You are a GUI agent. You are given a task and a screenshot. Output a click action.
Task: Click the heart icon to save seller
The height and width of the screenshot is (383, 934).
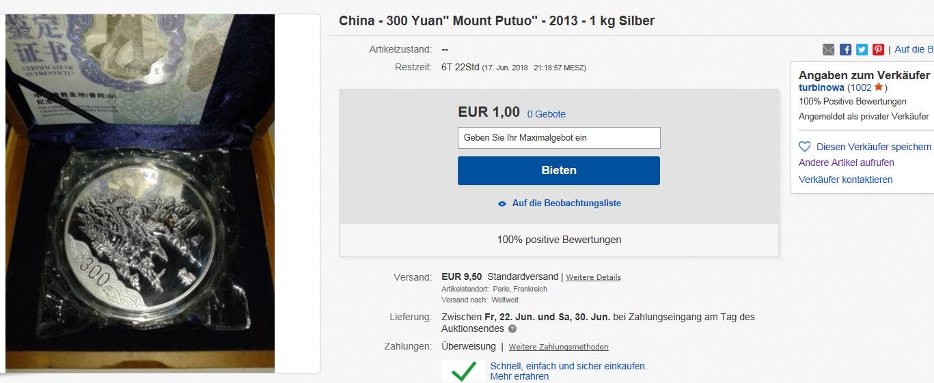[805, 147]
